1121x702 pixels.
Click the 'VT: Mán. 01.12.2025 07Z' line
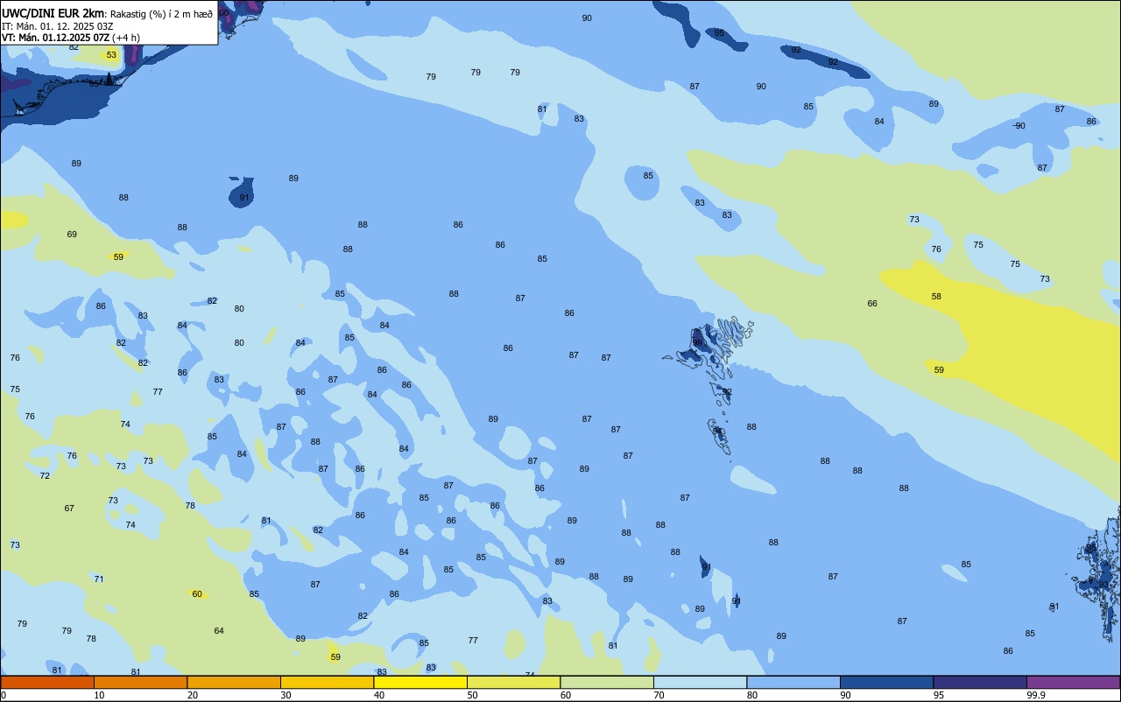55,37
